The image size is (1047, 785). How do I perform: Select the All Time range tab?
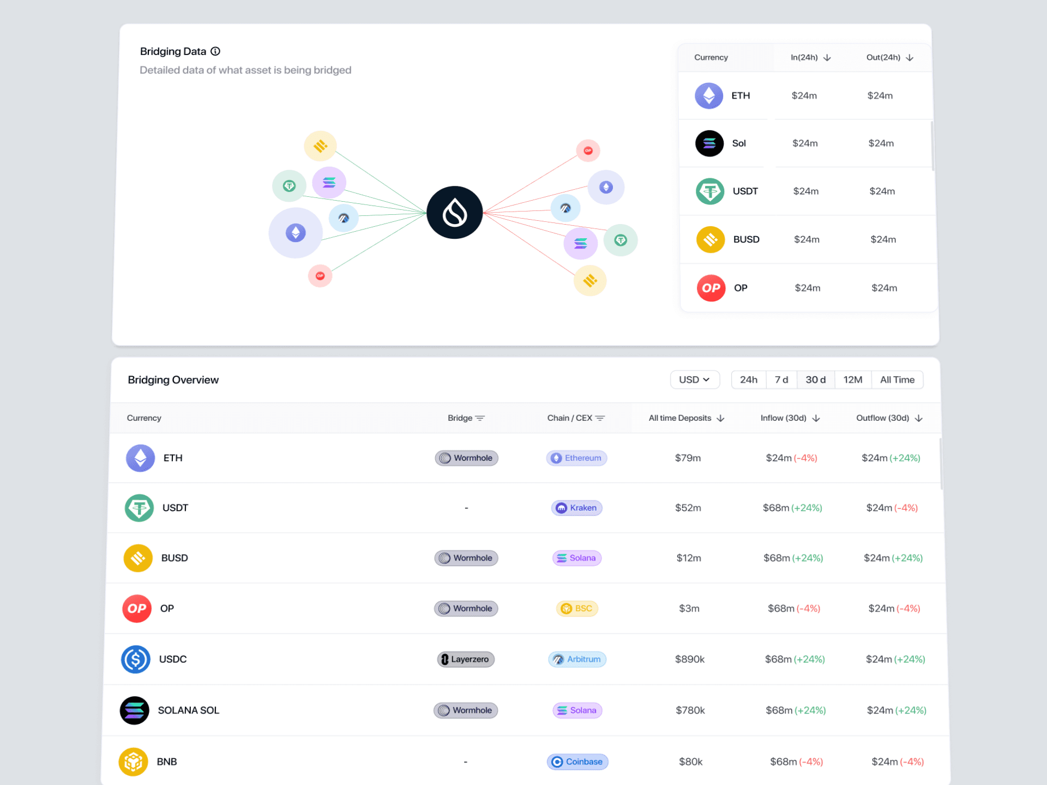tap(896, 380)
